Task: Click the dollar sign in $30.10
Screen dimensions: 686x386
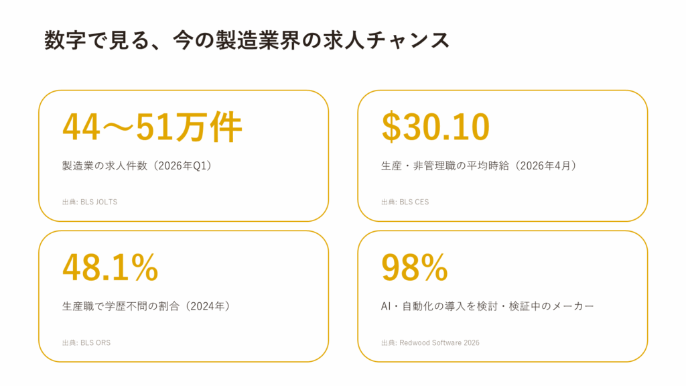Action: click(391, 127)
